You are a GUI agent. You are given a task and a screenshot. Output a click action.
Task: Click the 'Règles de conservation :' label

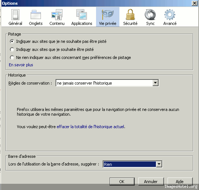(30, 83)
